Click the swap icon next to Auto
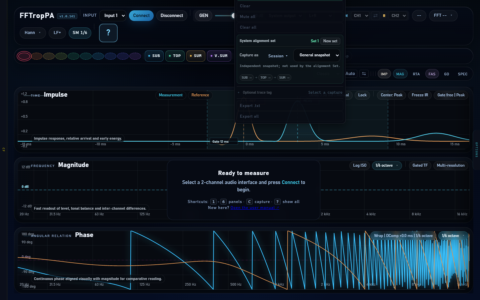The image size is (480, 300). (364, 74)
